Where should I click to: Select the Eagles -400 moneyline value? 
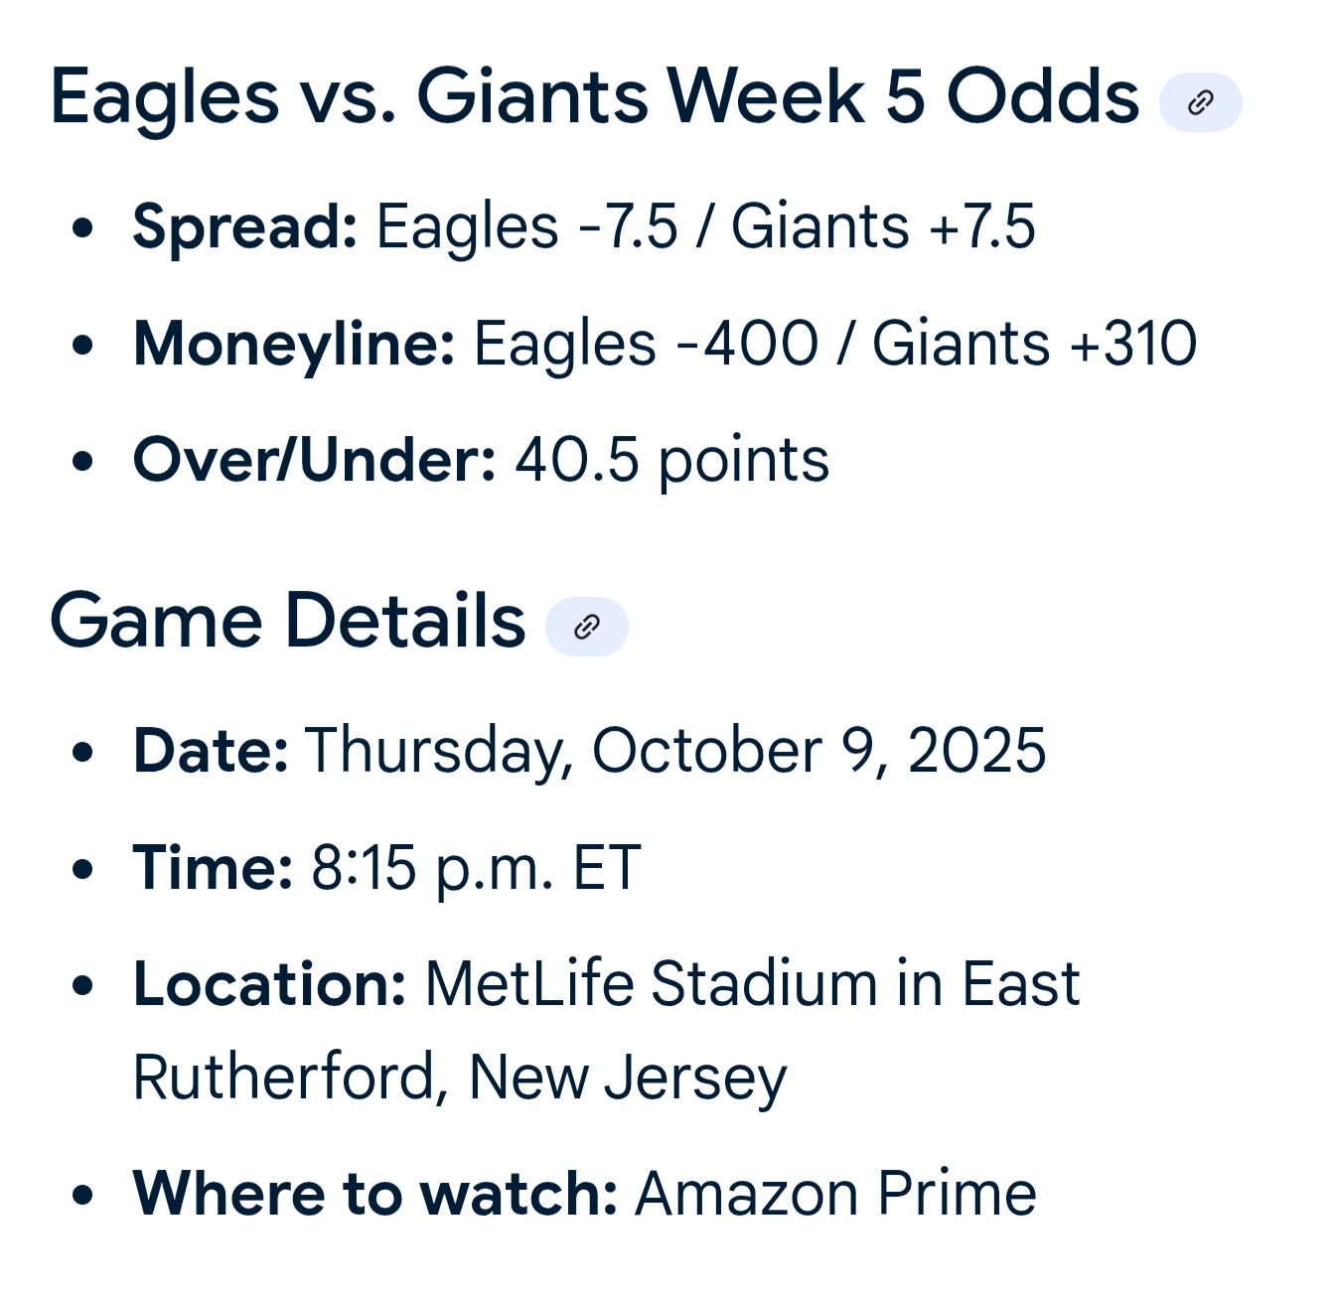(646, 345)
